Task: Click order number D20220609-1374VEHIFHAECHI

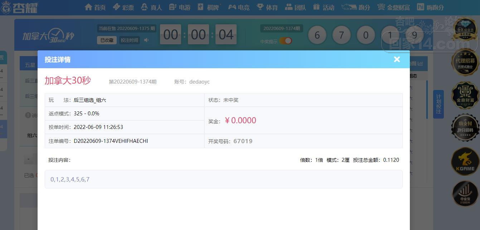Action: click(111, 141)
